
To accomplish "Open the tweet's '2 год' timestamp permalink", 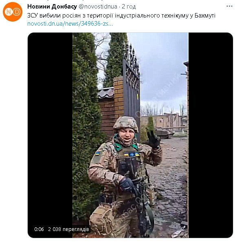I will 129,7.
